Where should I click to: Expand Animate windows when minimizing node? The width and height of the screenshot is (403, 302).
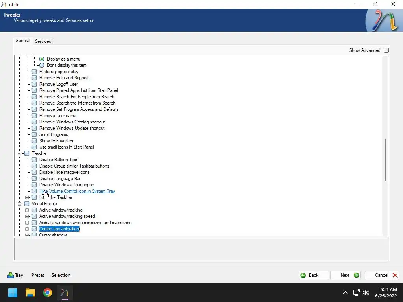tap(27, 223)
